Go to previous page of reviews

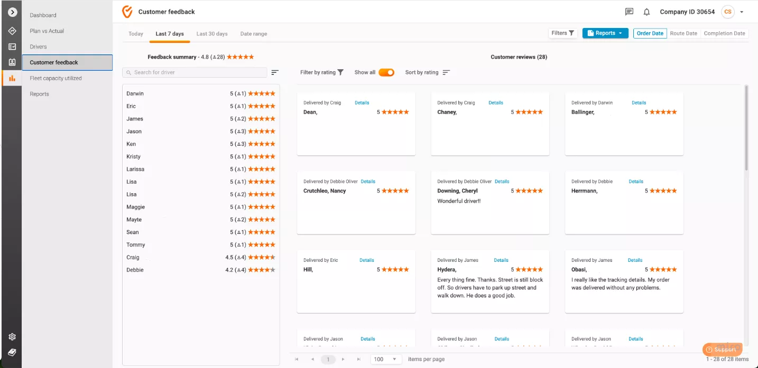coord(312,359)
